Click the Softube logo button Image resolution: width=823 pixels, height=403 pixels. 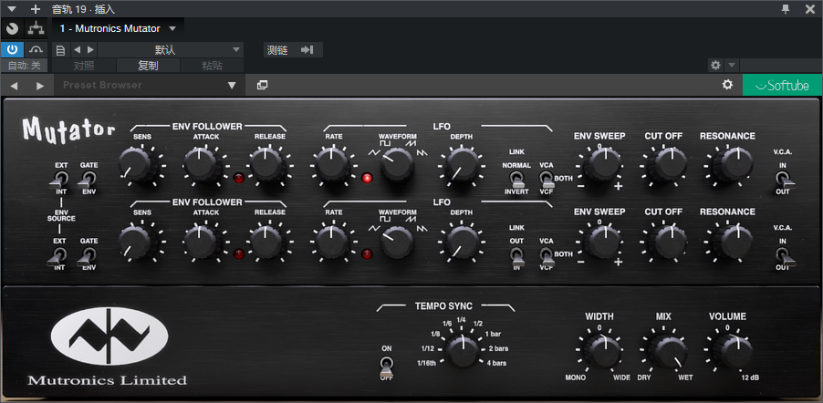(782, 85)
